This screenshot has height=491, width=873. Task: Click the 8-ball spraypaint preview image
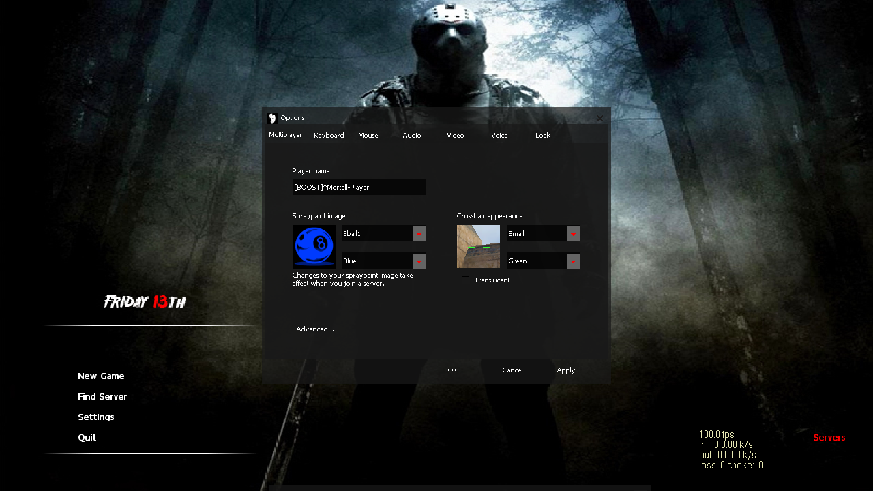tap(314, 246)
